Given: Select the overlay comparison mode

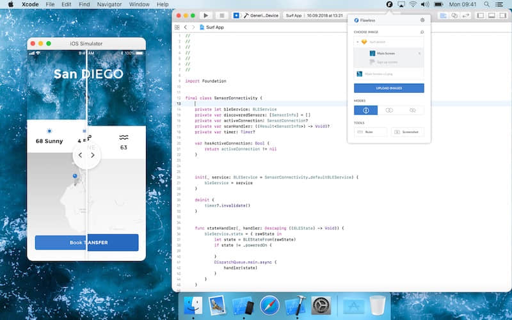Looking at the screenshot, I should [389, 110].
